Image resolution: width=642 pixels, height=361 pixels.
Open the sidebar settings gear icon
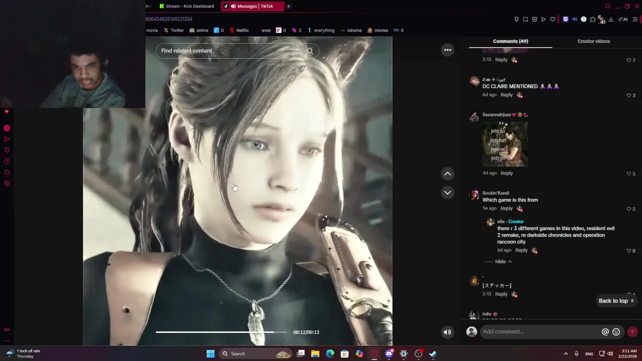[x=7, y=184]
